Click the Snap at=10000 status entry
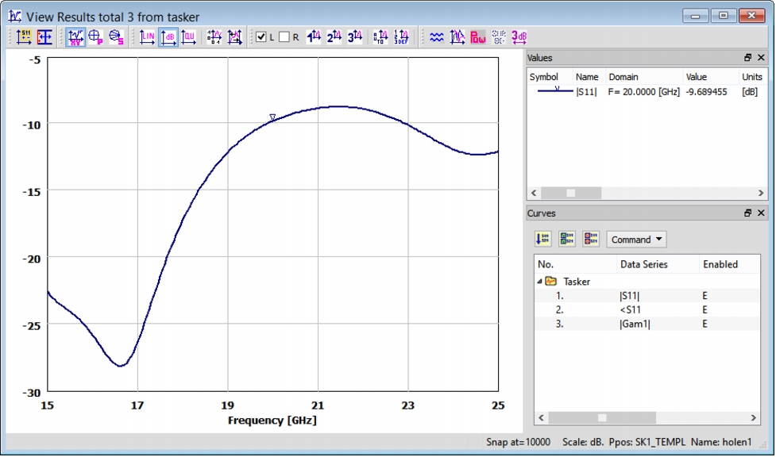 518,442
